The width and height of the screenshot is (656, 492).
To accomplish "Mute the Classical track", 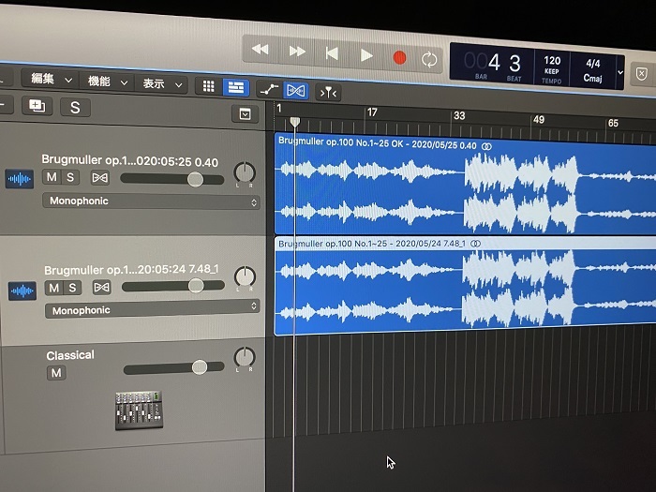I will point(56,373).
